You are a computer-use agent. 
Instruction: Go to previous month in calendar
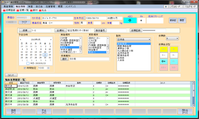pyautogui.click(x=21, y=40)
